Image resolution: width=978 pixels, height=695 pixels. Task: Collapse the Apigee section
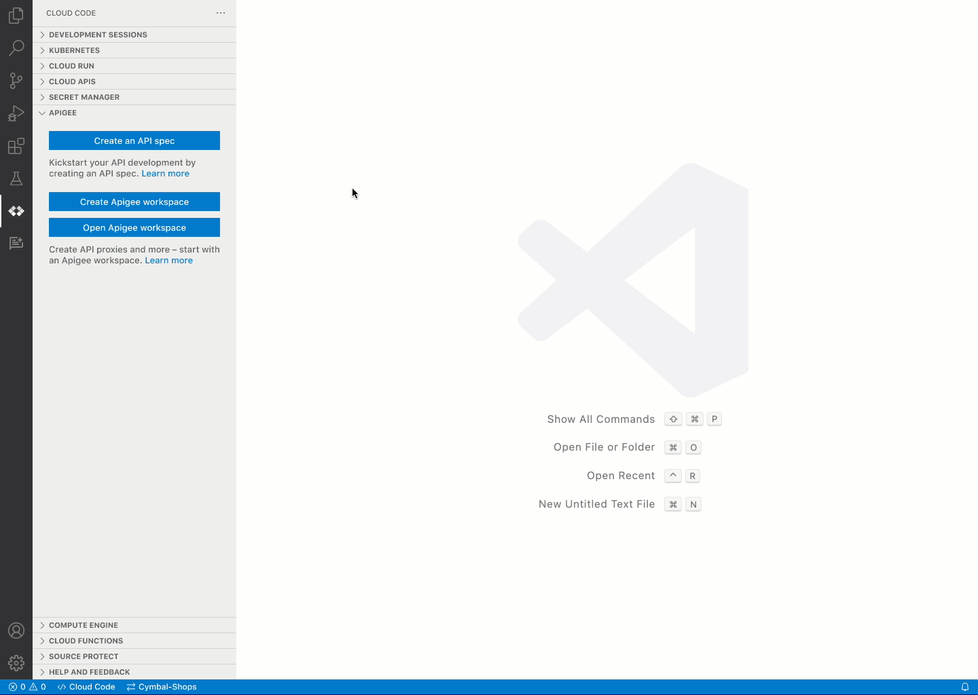coord(62,113)
